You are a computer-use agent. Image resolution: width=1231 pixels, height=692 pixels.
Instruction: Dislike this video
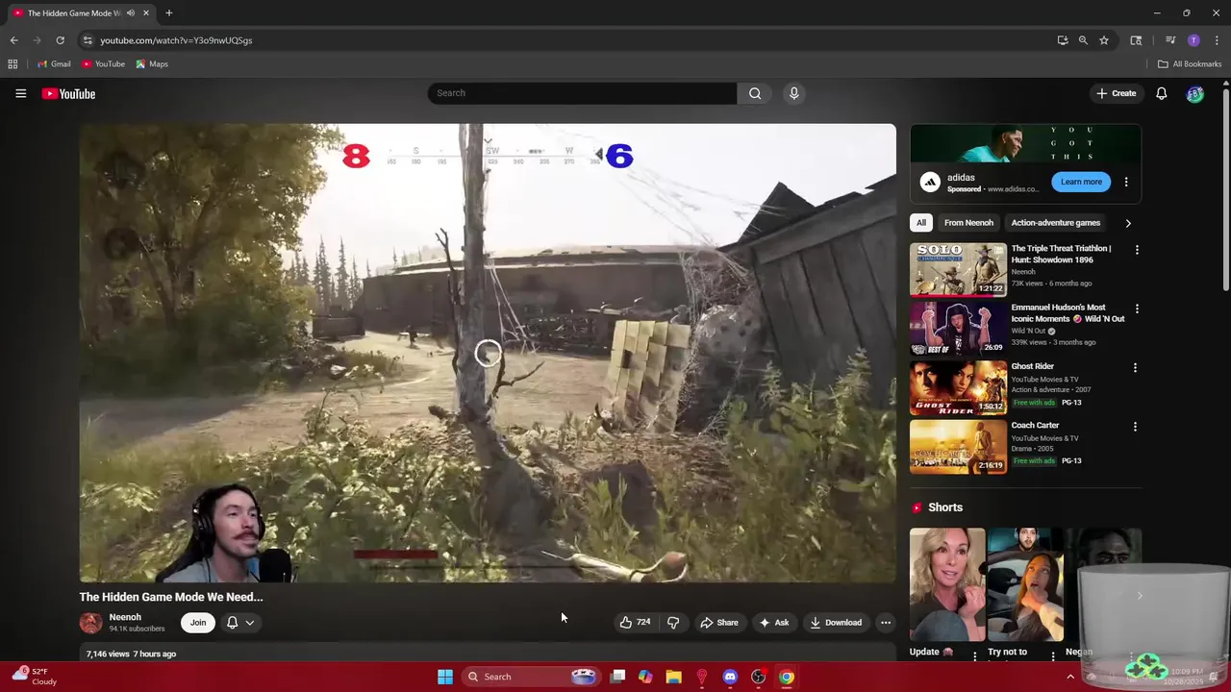pos(673,623)
